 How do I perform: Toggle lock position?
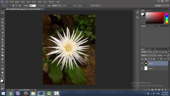tap(151, 59)
